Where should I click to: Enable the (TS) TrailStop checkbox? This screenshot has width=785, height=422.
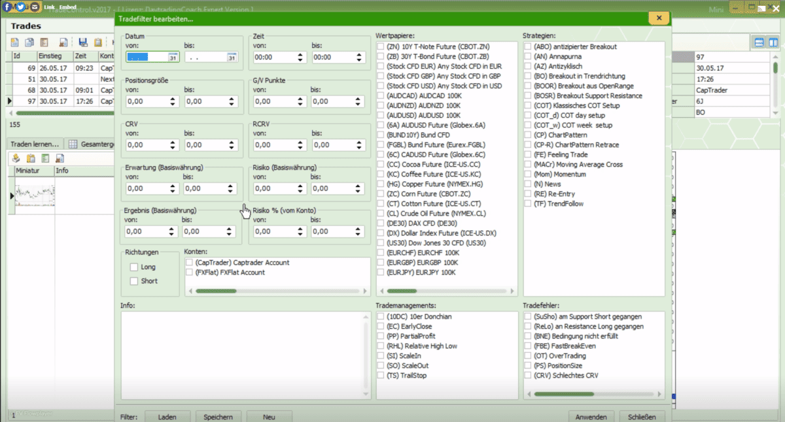[x=380, y=375]
